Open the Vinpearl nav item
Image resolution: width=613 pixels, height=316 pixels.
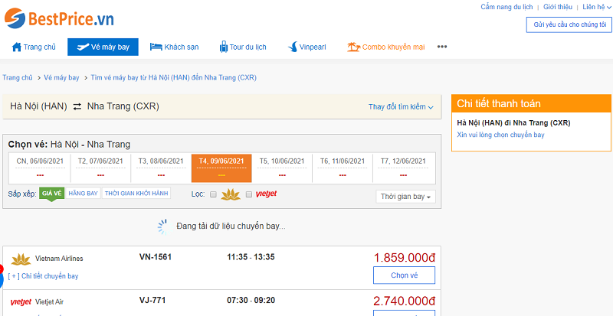pyautogui.click(x=307, y=47)
